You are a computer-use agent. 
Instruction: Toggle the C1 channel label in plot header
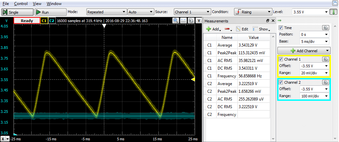click(44, 21)
